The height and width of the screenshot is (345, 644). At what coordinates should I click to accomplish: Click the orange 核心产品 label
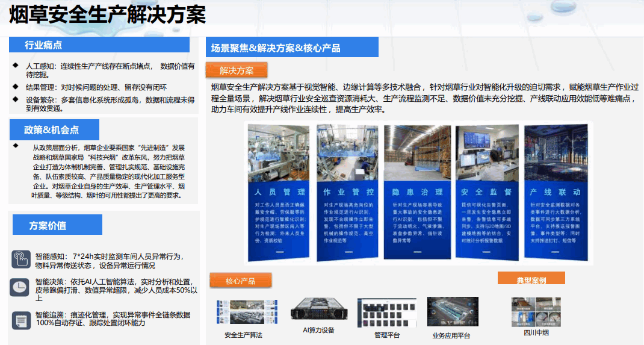pyautogui.click(x=241, y=281)
